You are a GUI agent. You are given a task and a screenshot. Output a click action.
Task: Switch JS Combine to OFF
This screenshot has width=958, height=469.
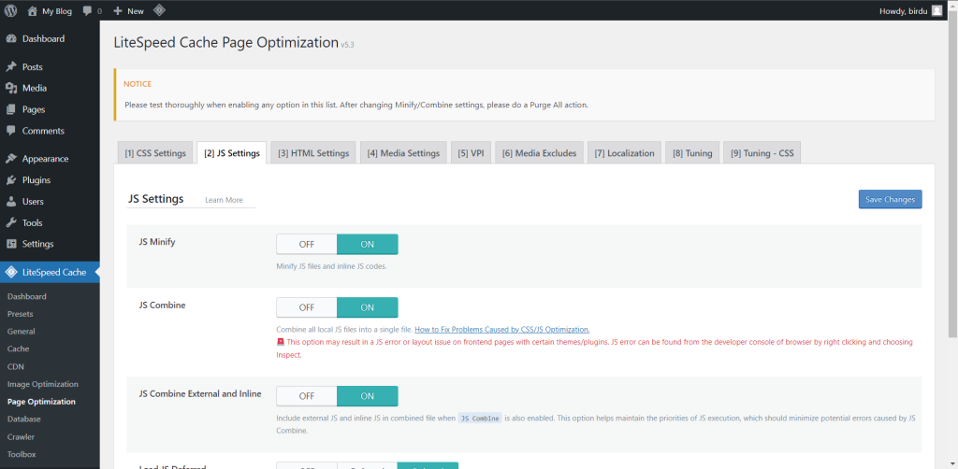307,307
